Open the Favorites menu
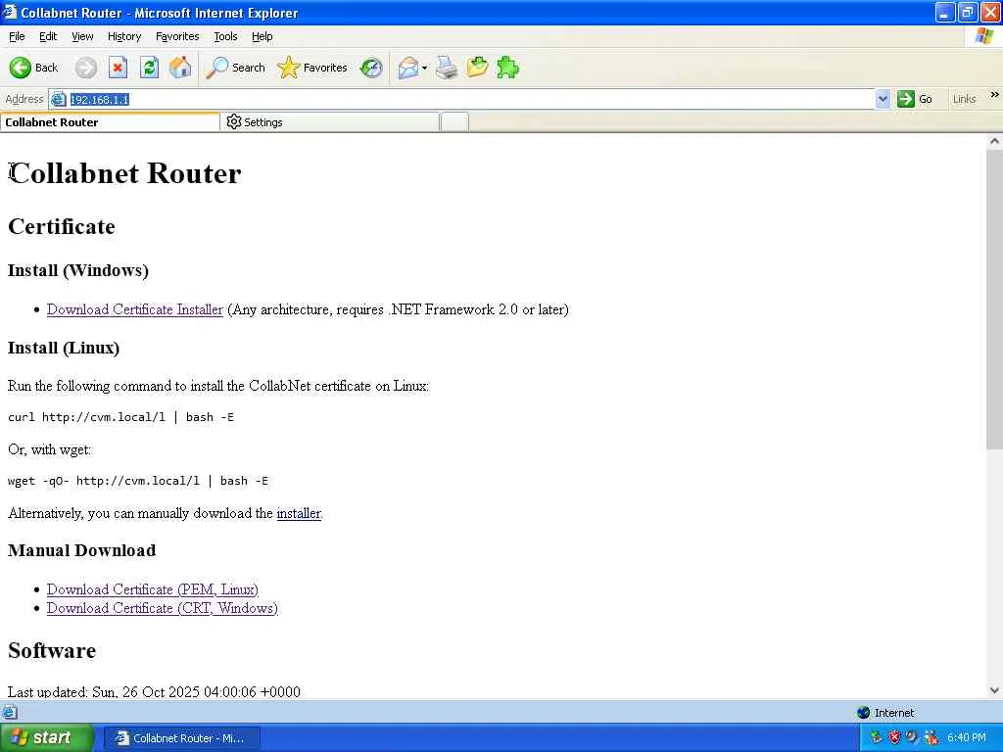Viewport: 1003px width, 752px height. point(177,36)
